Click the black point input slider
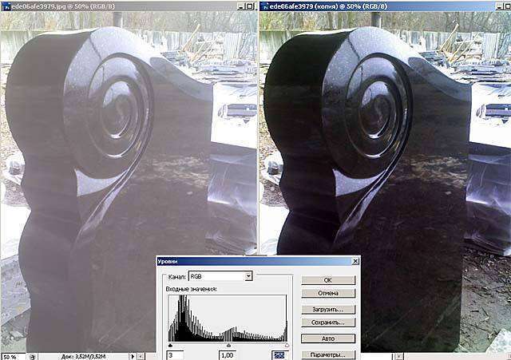 [171, 346]
